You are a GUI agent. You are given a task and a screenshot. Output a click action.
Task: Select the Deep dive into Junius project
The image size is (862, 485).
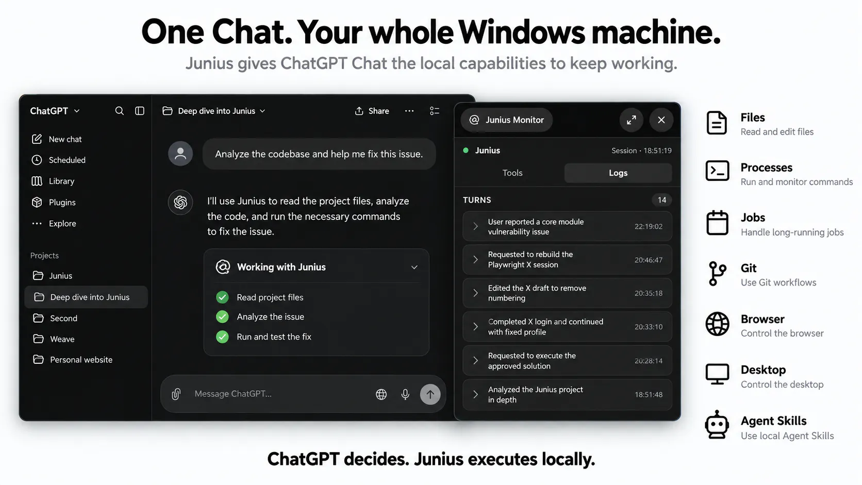(x=86, y=297)
